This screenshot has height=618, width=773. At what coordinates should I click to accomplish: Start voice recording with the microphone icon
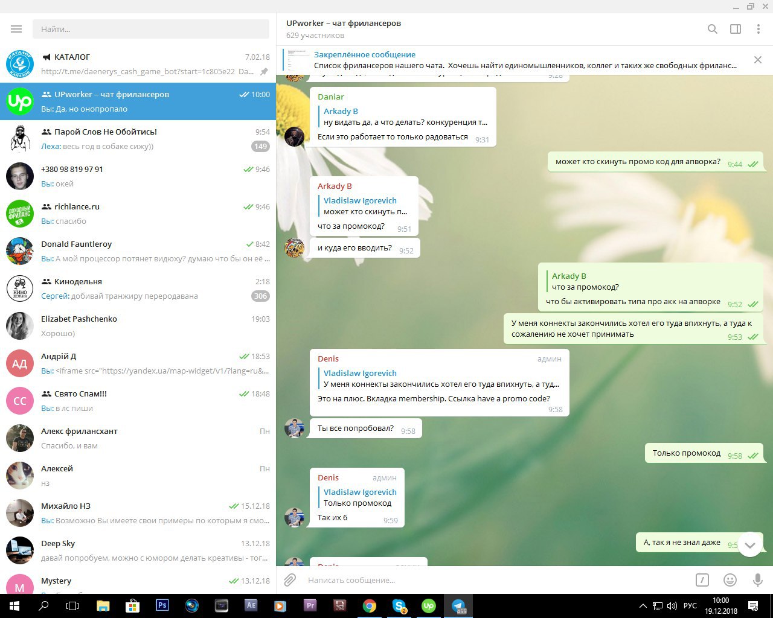pos(758,580)
